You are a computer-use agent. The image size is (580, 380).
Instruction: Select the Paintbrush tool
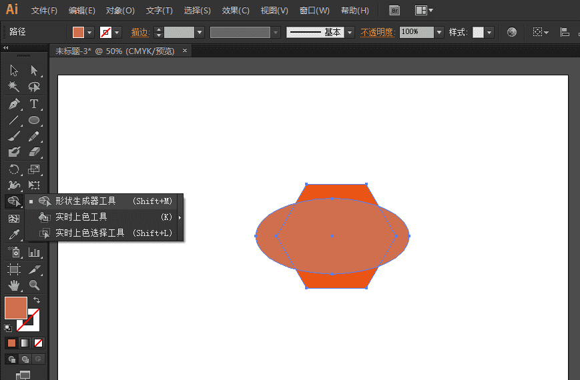coord(14,137)
